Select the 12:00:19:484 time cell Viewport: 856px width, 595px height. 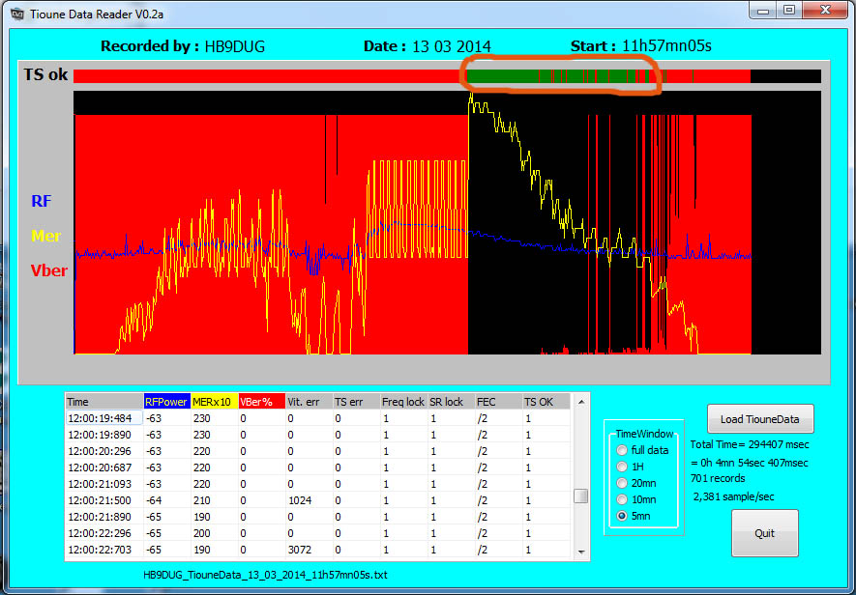[103, 418]
